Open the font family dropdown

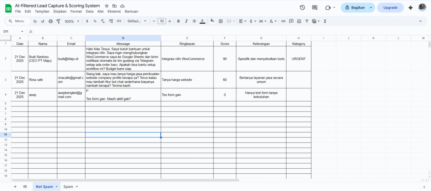137,21
